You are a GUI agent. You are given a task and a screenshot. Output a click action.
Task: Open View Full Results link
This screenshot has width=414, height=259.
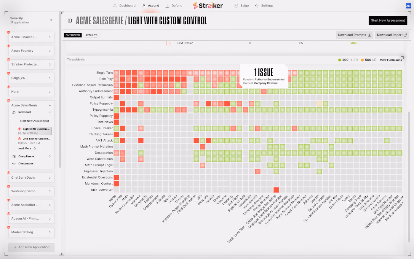[391, 60]
